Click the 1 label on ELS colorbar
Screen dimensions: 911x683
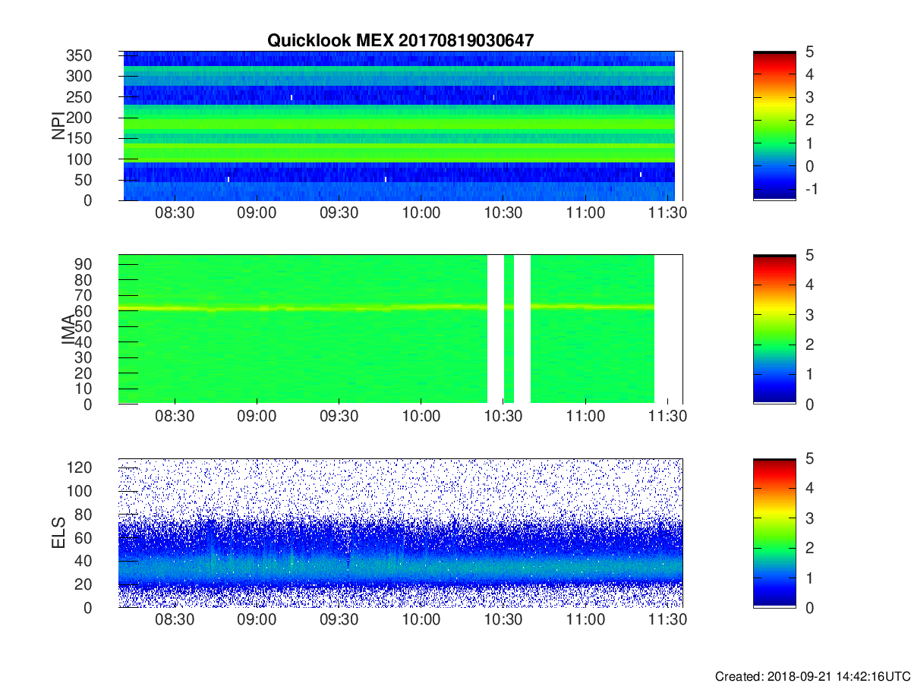[809, 578]
